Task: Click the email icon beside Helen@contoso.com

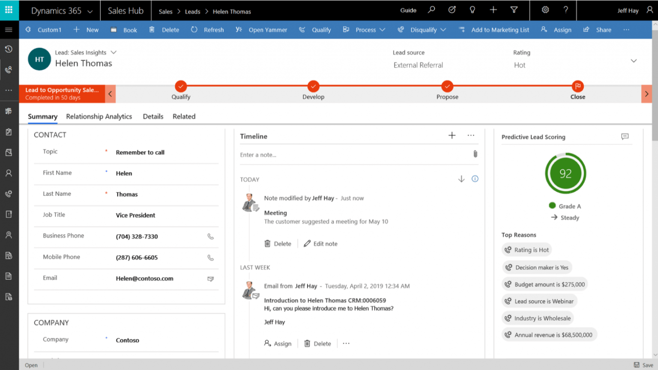Action: (x=210, y=278)
